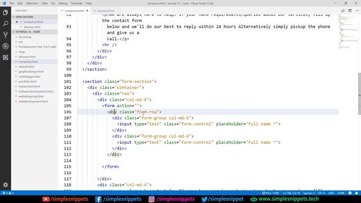Click the VS Code logo in the title bar
The image size is (361, 203).
(4, 3)
